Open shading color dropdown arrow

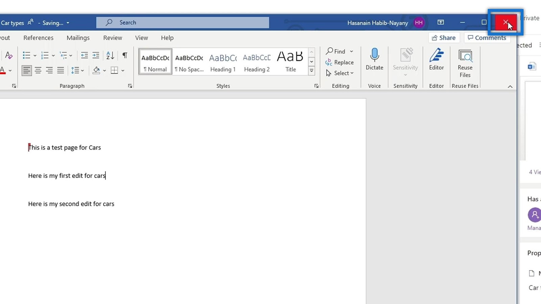point(104,71)
